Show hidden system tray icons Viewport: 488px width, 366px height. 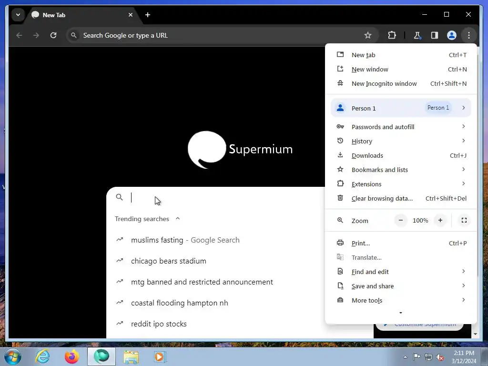pos(405,357)
